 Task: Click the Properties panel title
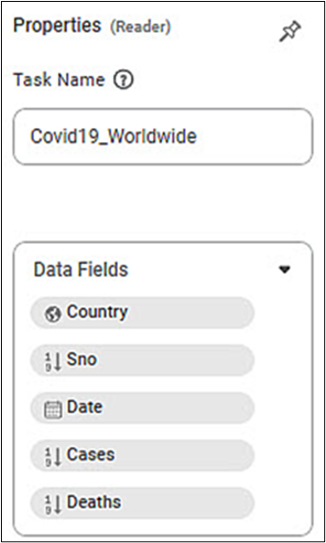pyautogui.click(x=57, y=26)
